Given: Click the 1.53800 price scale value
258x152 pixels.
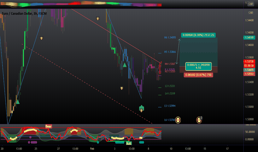Looking at the screenshot, I should (249, 57).
